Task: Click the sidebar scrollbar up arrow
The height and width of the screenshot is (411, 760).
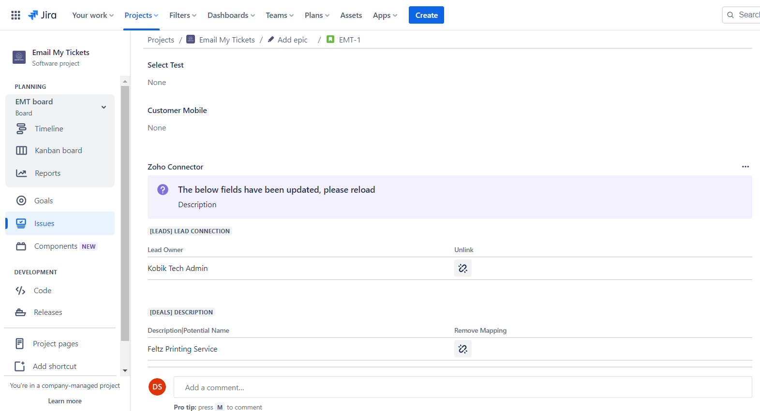Action: (125, 81)
